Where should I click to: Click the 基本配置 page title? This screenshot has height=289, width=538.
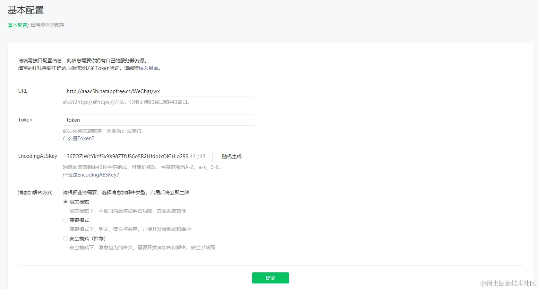pyautogui.click(x=25, y=10)
